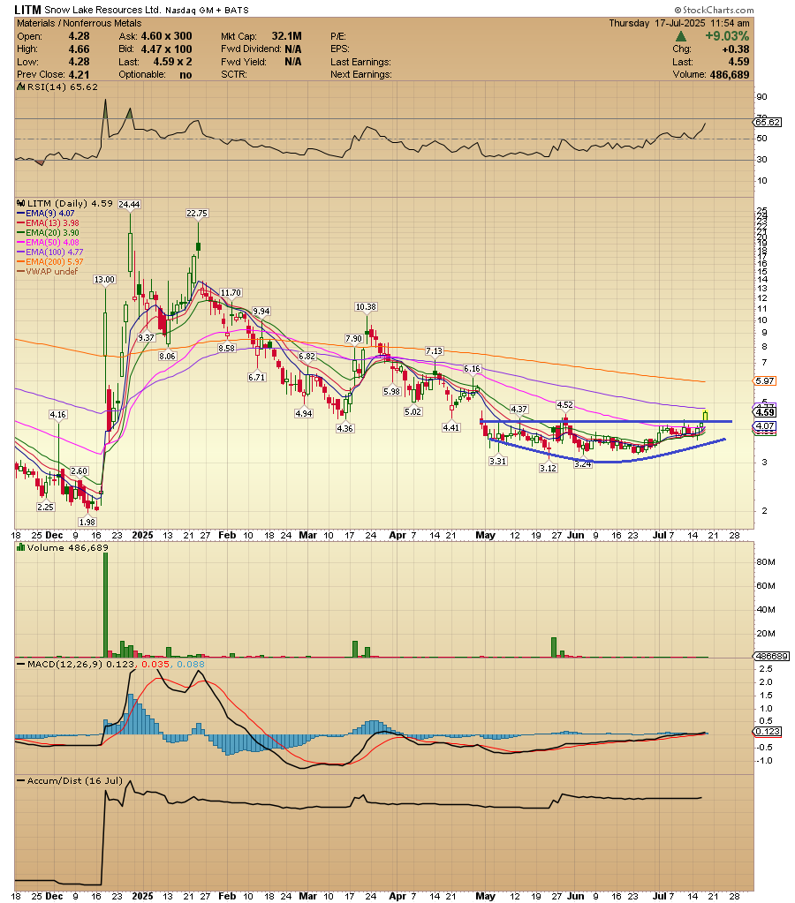This screenshot has height=903, width=795.
Task: Click the 22.75 price high label
Action: point(197,213)
